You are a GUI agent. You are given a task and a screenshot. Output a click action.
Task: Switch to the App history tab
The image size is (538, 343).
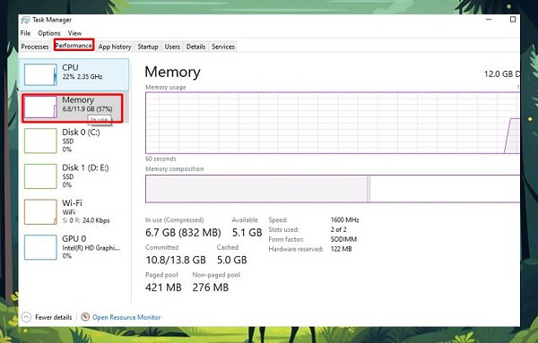[x=115, y=47]
